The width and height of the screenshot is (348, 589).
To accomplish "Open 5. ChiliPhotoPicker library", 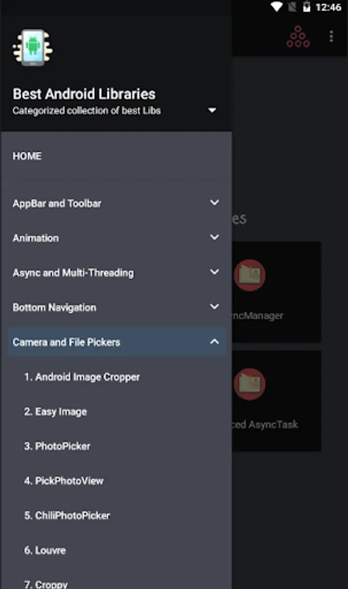I will click(x=67, y=516).
